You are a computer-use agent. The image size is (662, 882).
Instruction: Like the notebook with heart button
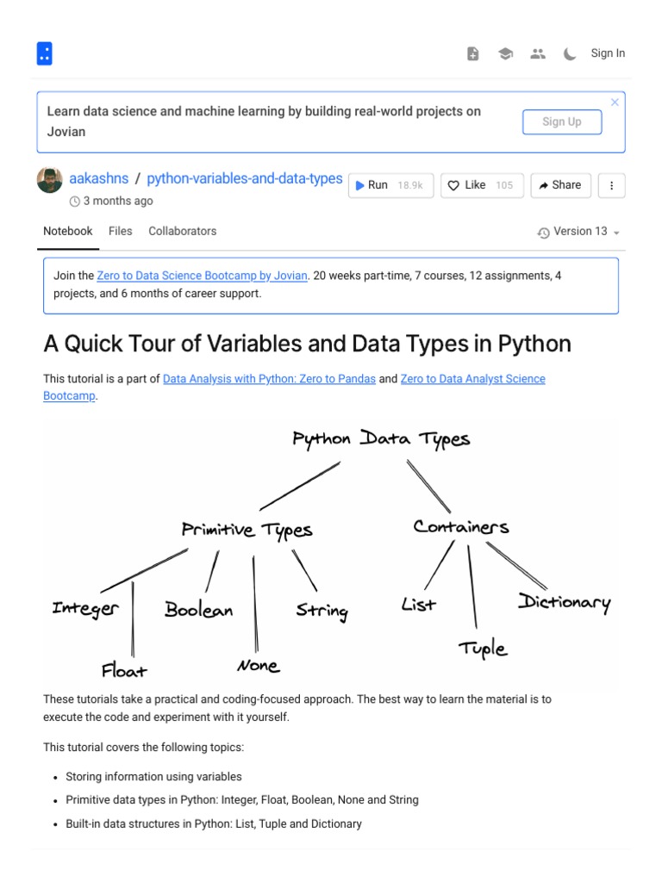(482, 185)
